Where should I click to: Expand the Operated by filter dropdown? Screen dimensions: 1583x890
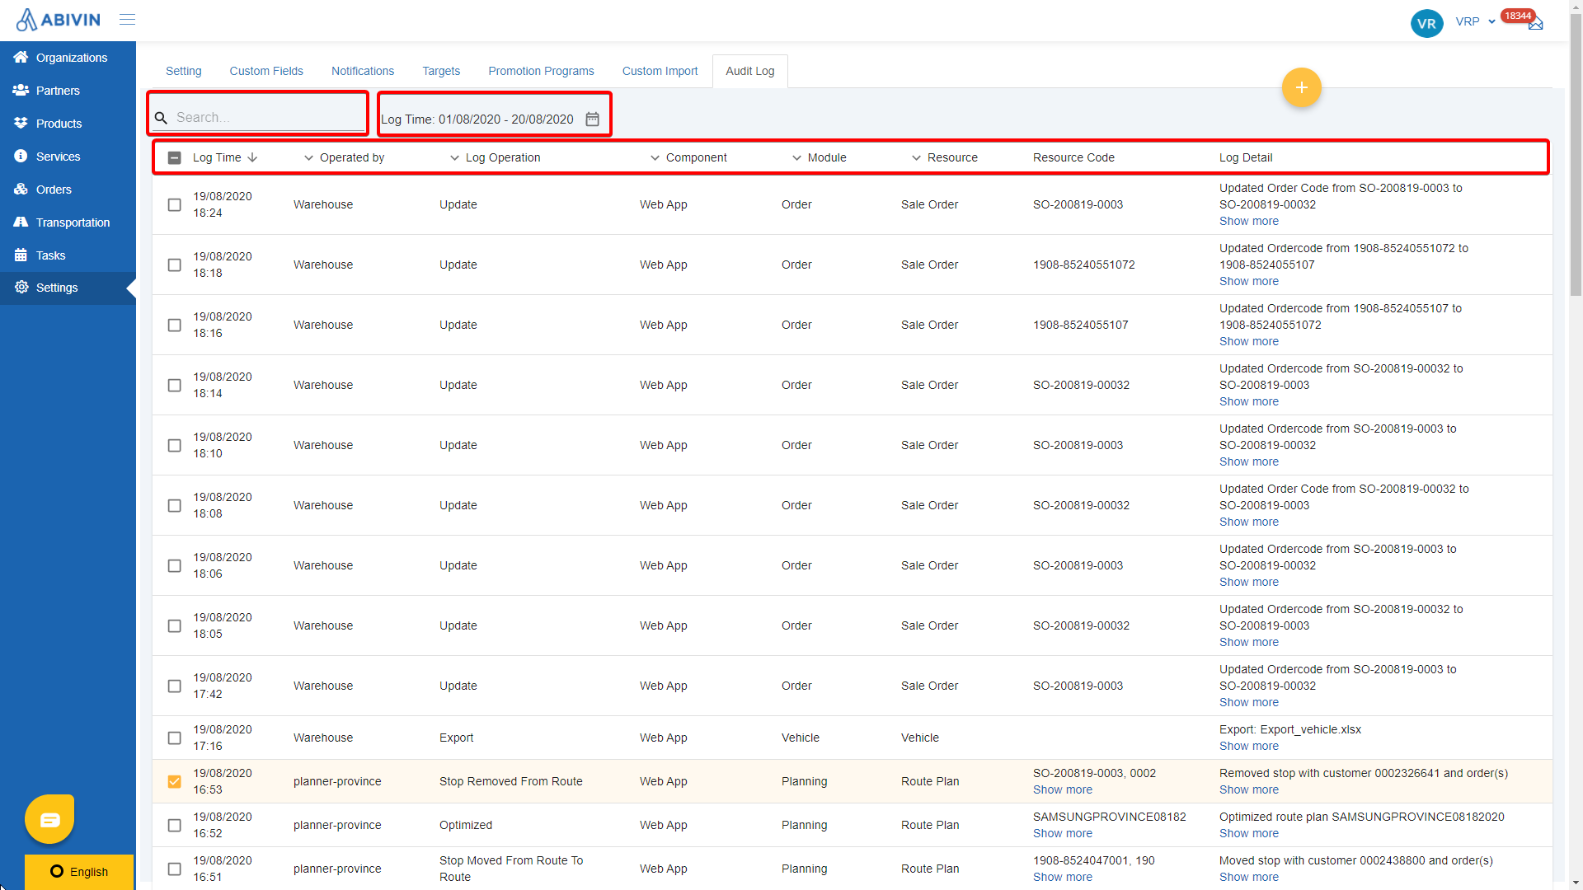pyautogui.click(x=308, y=157)
